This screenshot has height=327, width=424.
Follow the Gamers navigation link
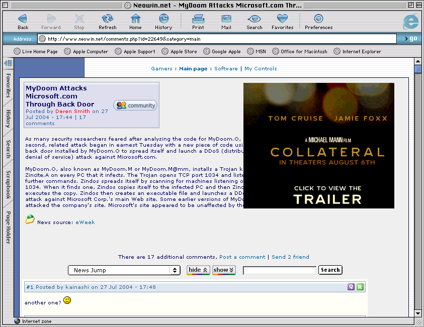pos(161,69)
